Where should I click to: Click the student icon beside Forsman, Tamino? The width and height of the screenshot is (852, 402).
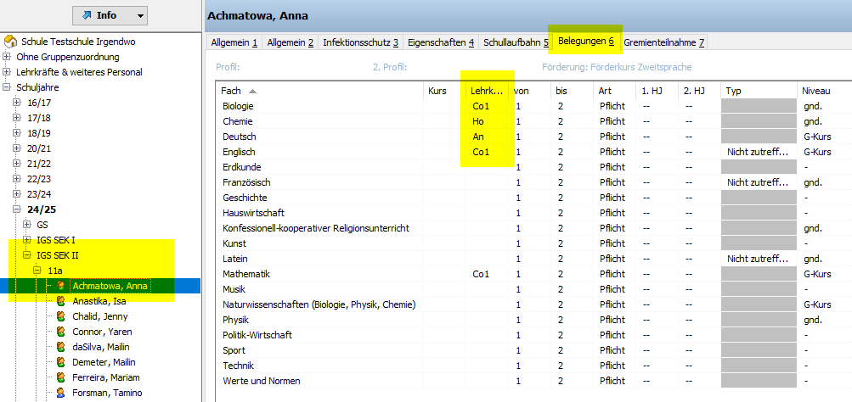click(61, 393)
